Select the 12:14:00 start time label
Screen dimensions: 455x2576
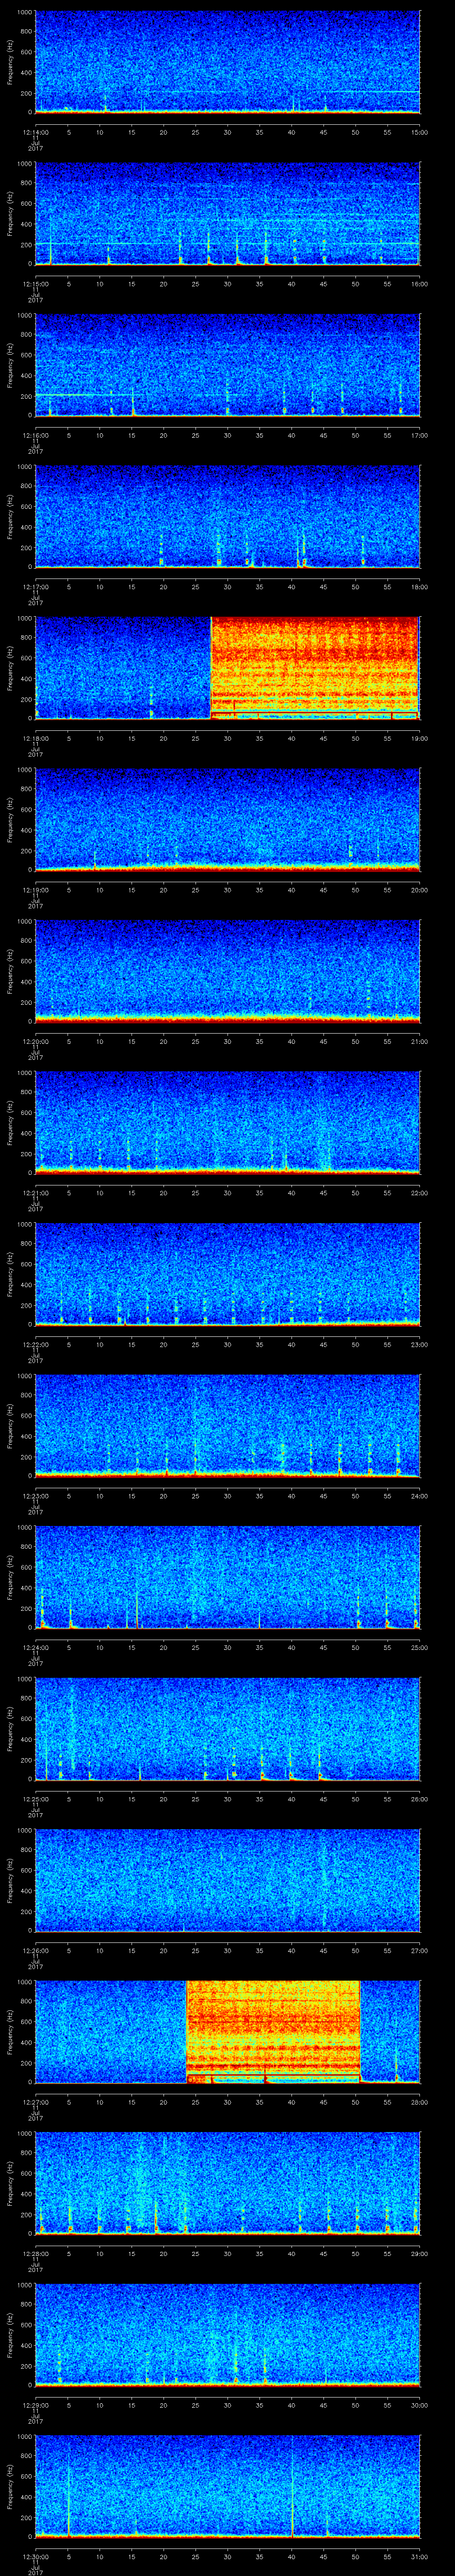point(35,132)
